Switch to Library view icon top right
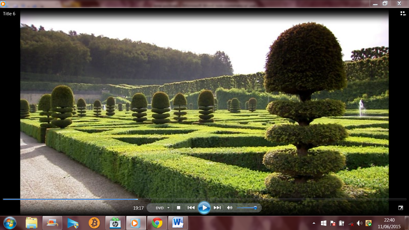The image size is (409, 230). click(x=403, y=13)
